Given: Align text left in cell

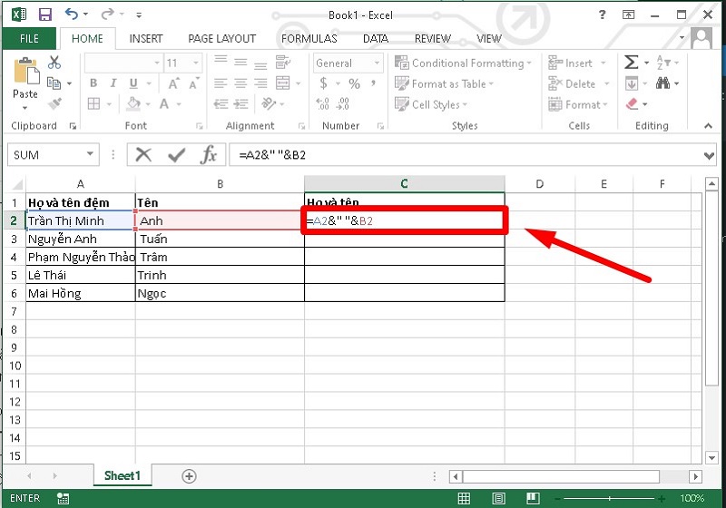Looking at the screenshot, I should tap(221, 83).
